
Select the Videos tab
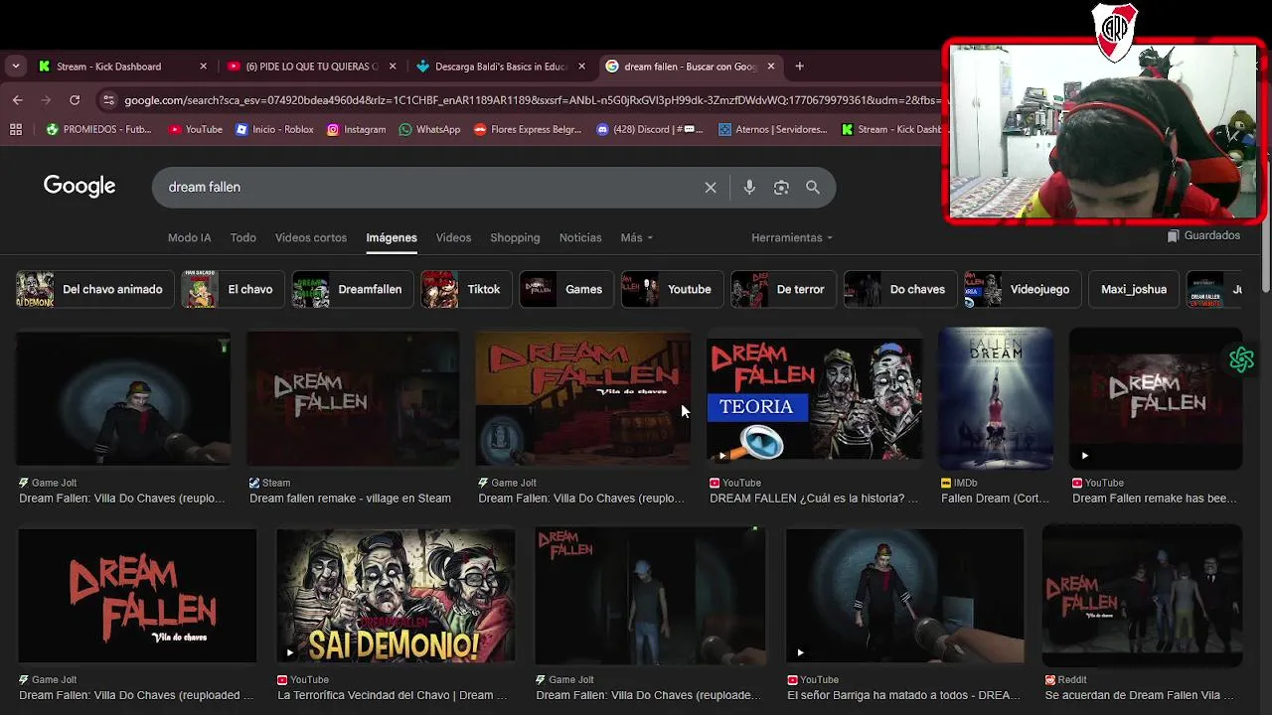click(x=453, y=237)
